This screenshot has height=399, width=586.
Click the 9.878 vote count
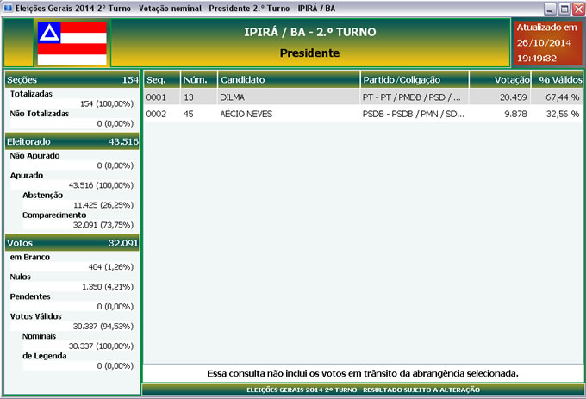pyautogui.click(x=515, y=114)
